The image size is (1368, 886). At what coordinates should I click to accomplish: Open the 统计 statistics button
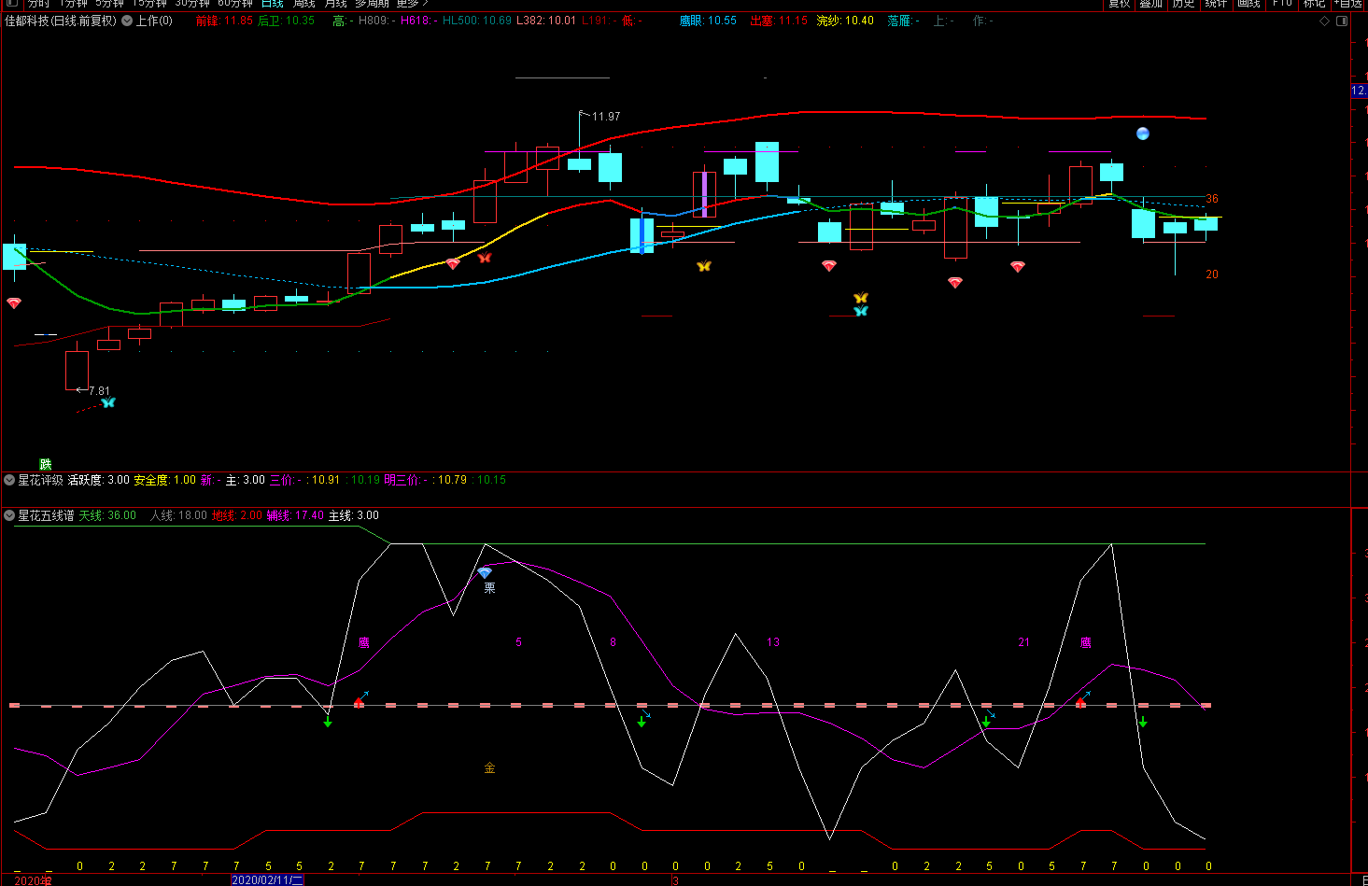click(1216, 4)
